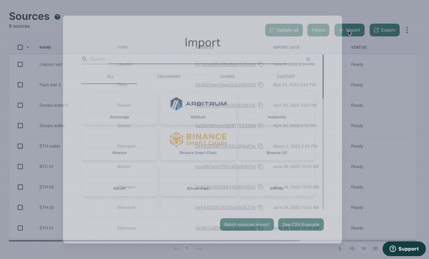Click the Import dialog vertical scrollbar
The width and height of the screenshot is (429, 259).
coord(323,77)
